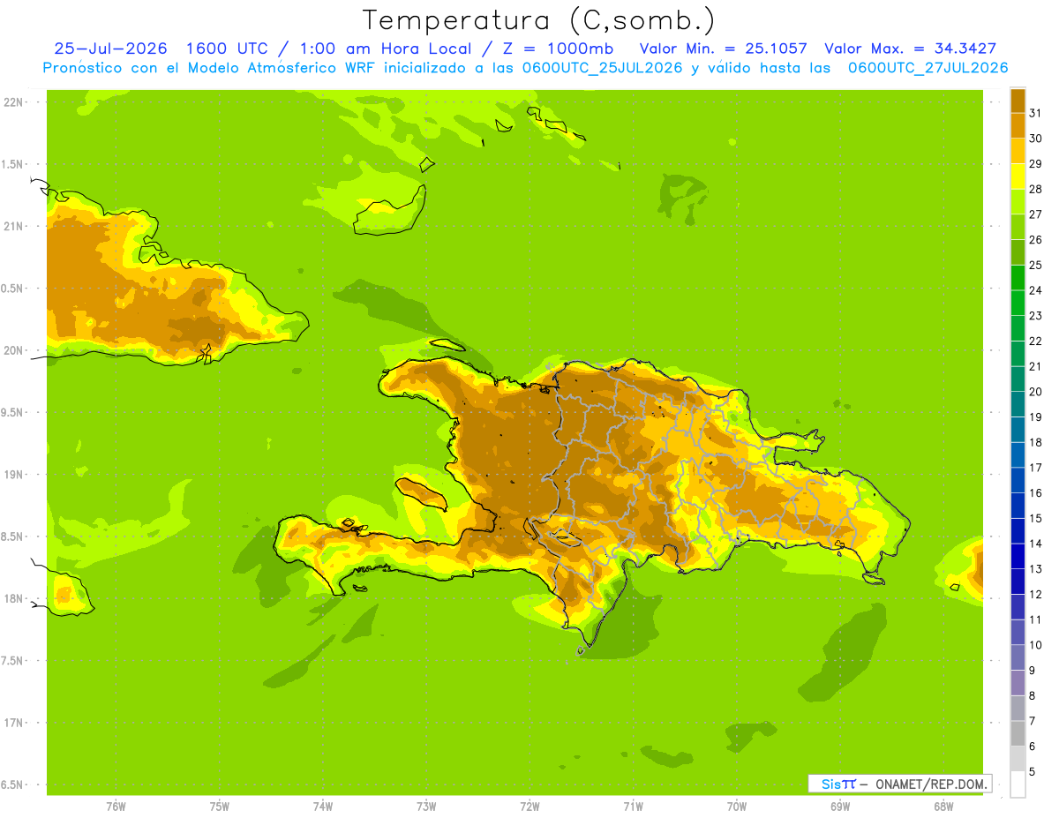The width and height of the screenshot is (1059, 818).
Task: Click the orange swatch between 30 and 31
Action: pos(1018,125)
